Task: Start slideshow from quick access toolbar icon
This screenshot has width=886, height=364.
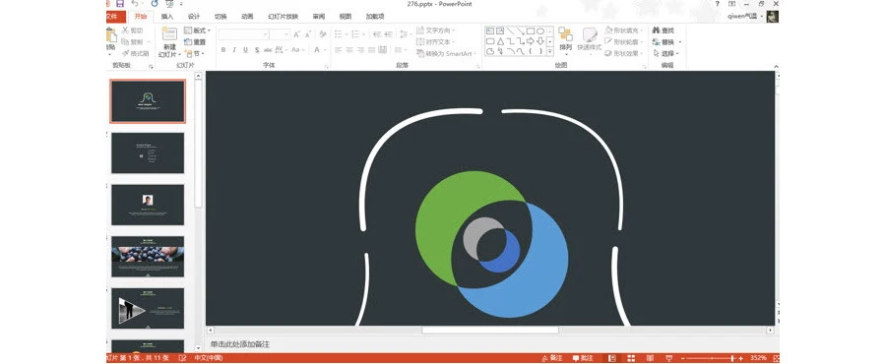Action: [x=169, y=4]
